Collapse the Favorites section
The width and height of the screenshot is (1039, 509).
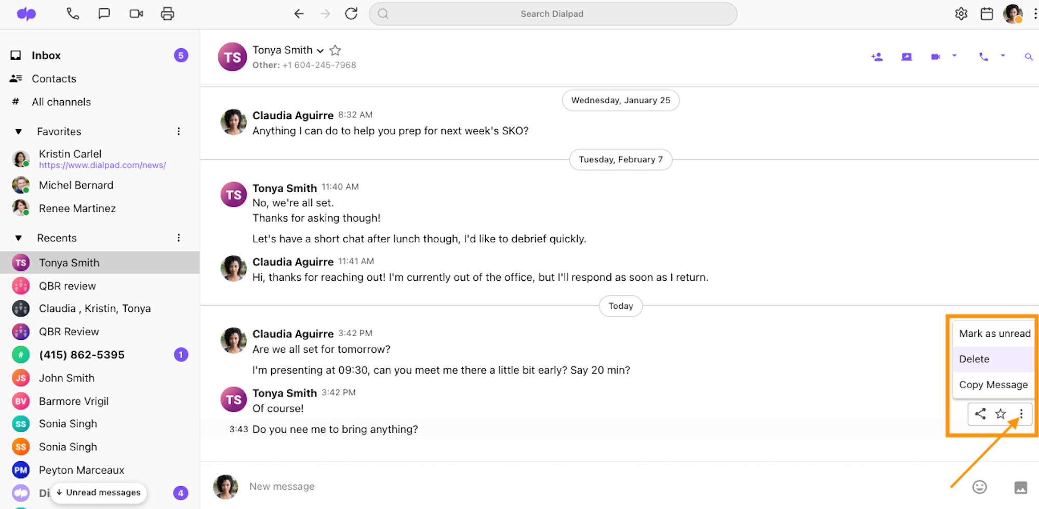pyautogui.click(x=19, y=132)
